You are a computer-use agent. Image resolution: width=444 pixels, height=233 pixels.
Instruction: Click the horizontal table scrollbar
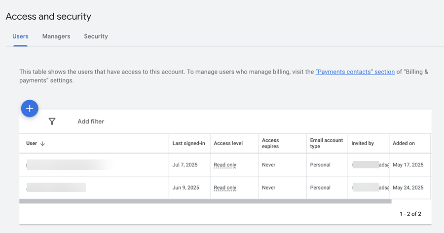click(205, 201)
